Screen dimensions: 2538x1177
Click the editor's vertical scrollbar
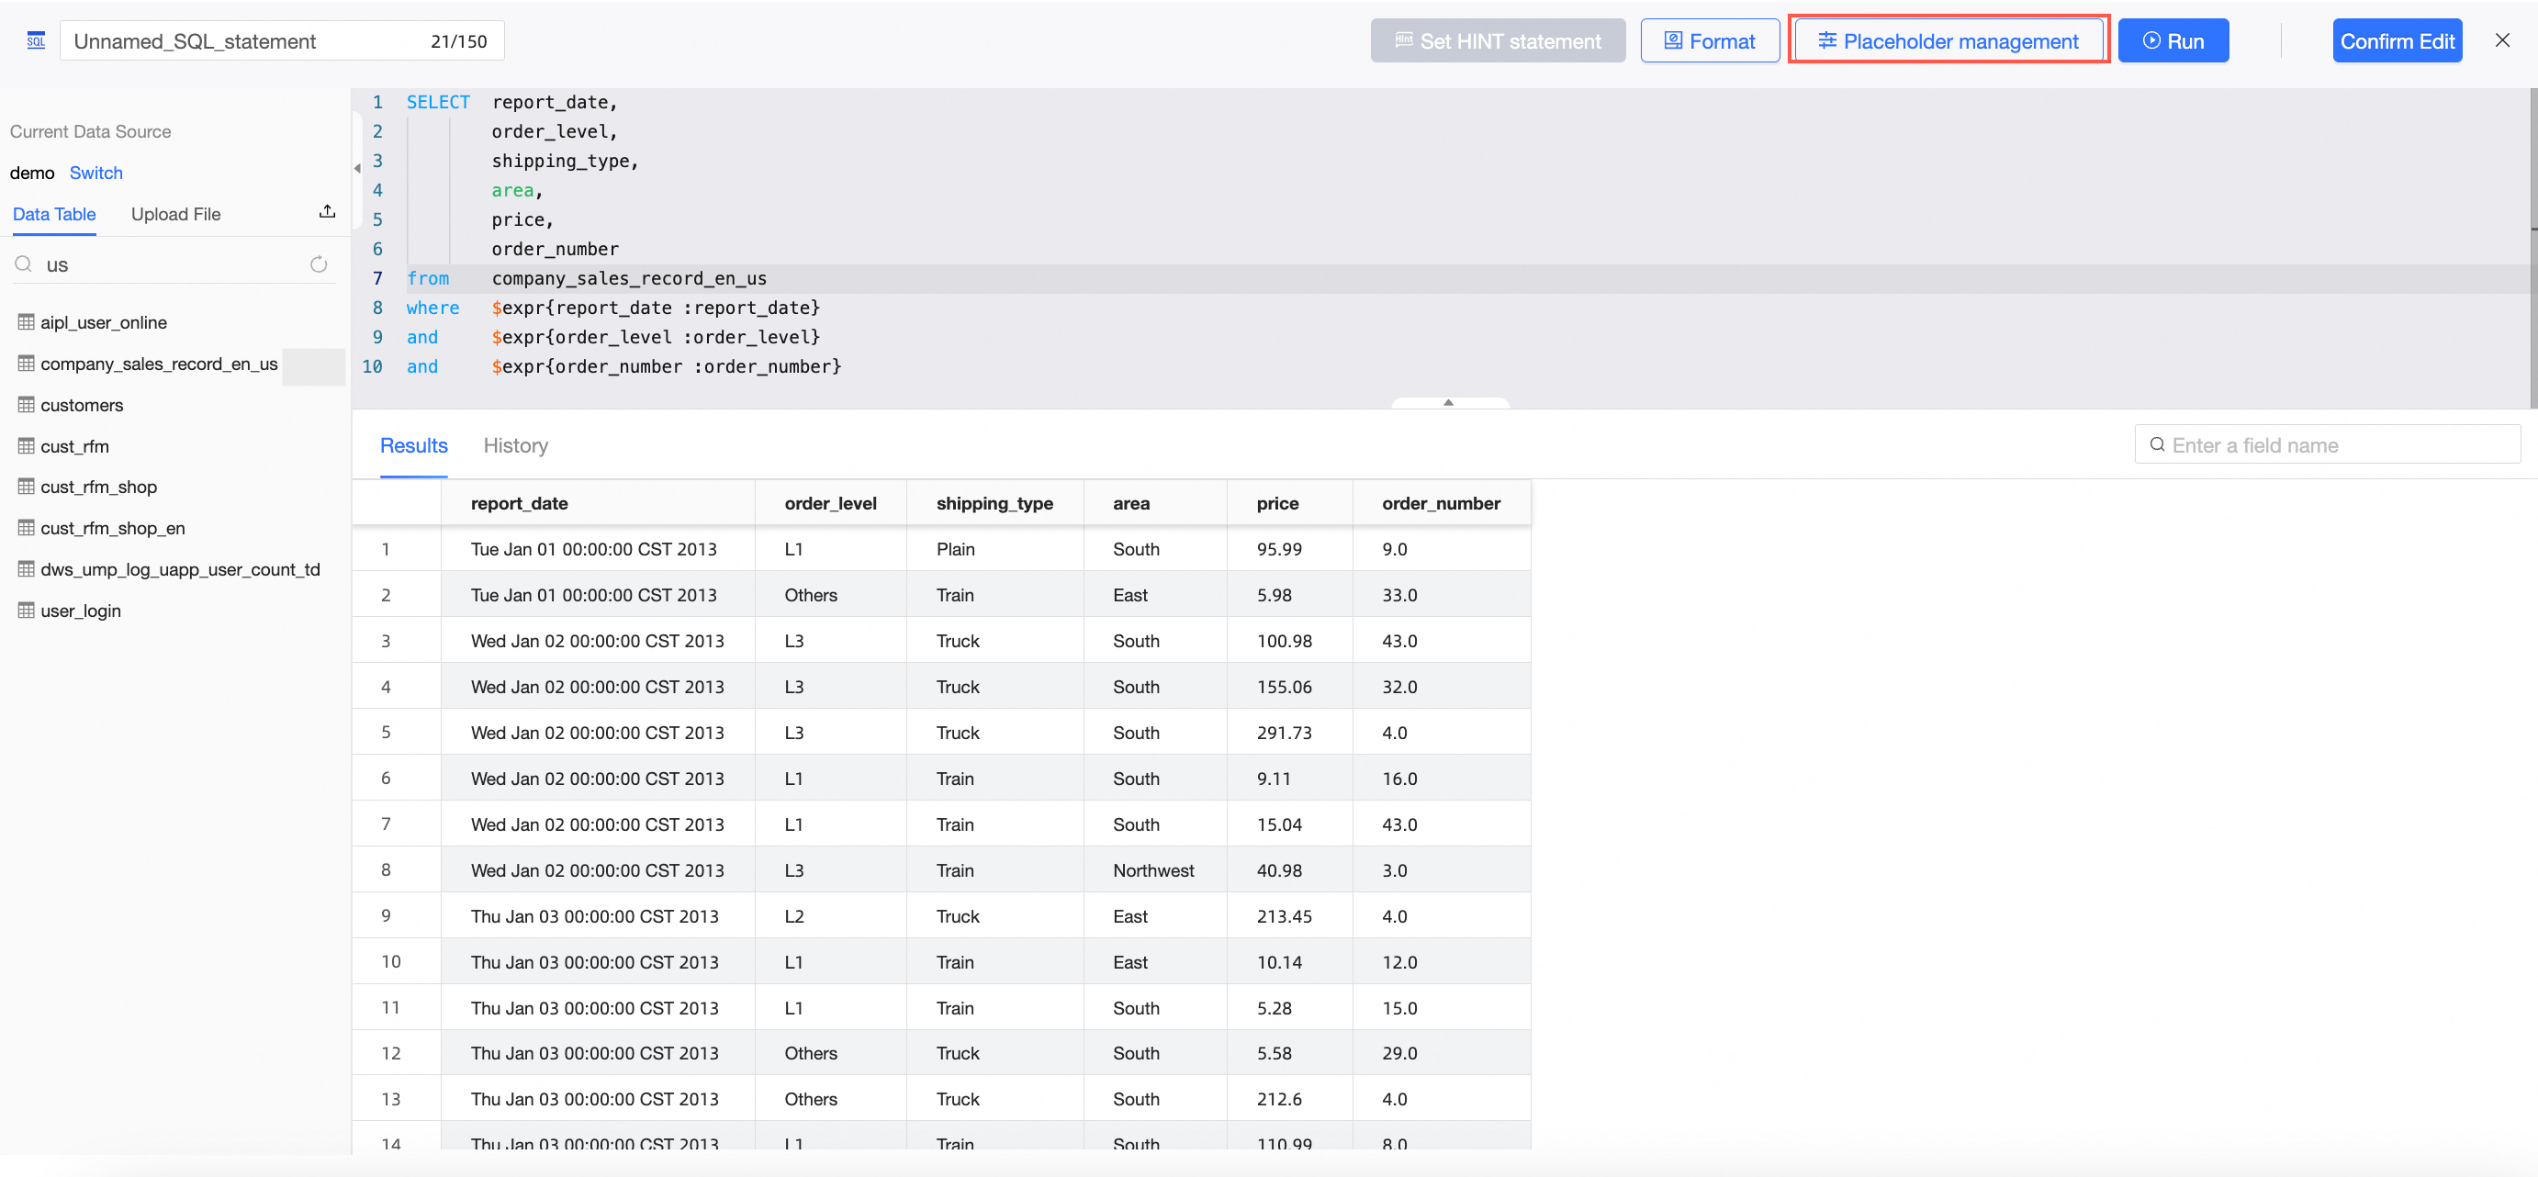pos(2533,248)
